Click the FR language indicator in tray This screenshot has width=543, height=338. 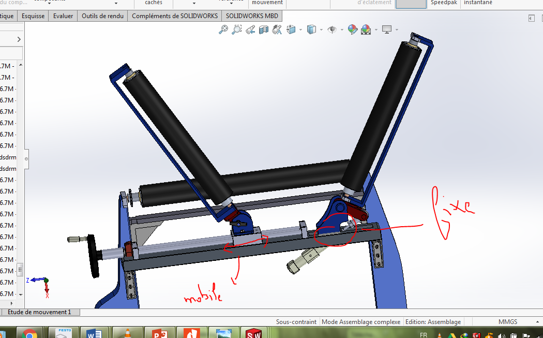point(423,335)
